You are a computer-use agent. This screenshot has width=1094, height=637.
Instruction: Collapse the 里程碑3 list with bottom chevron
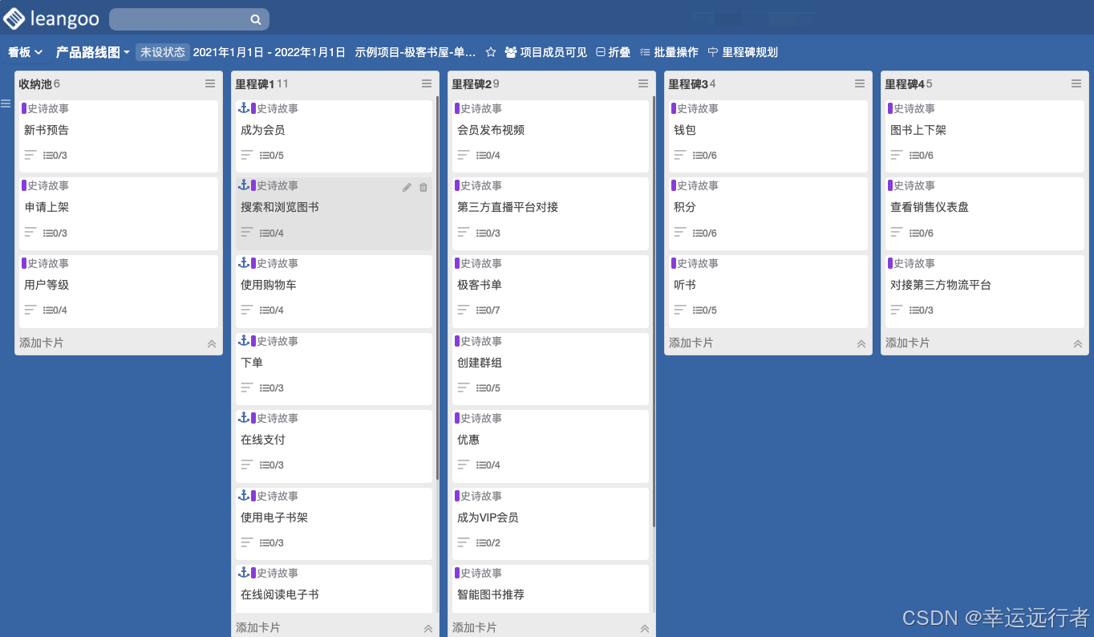861,343
